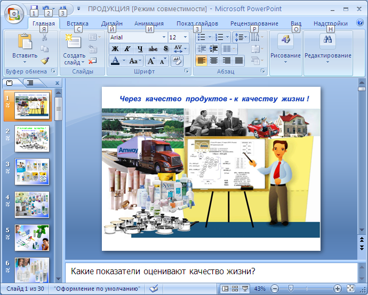Toggle strikethrough abc formatting
Screen dimensions: 368x295
coord(153,49)
